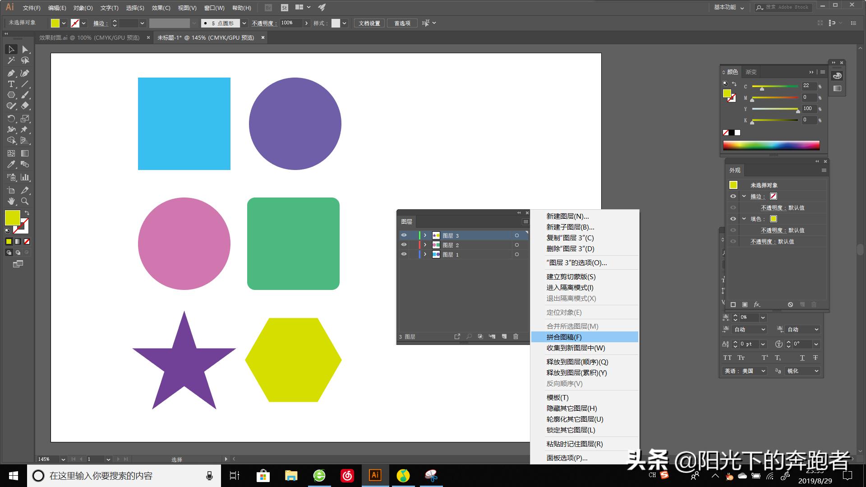Screen dimensions: 866x487
Task: Click the 首选项 button in options bar
Action: point(402,23)
